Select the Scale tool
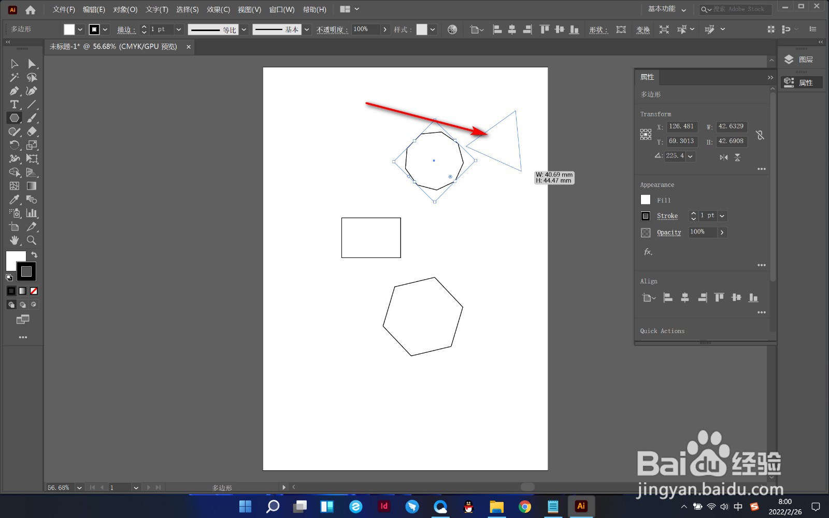829x518 pixels. (x=32, y=146)
